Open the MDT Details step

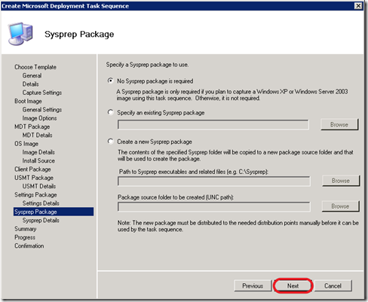click(x=37, y=135)
